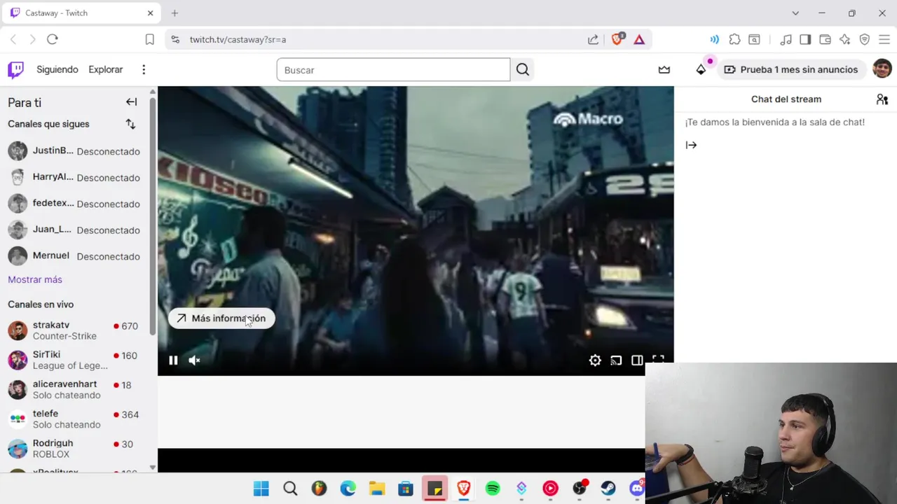Click the blue sound waves toolbar icon
This screenshot has height=504, width=897.
[714, 39]
